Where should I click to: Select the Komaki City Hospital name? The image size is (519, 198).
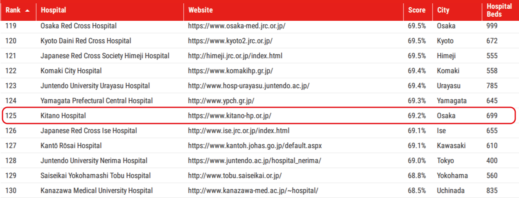(71, 71)
